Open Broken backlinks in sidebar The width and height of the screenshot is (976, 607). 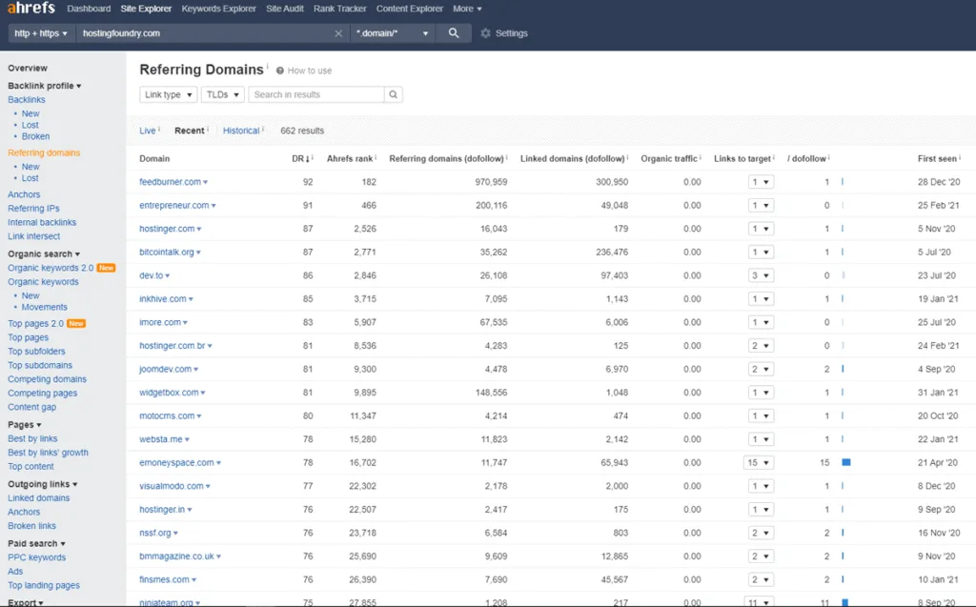point(35,136)
